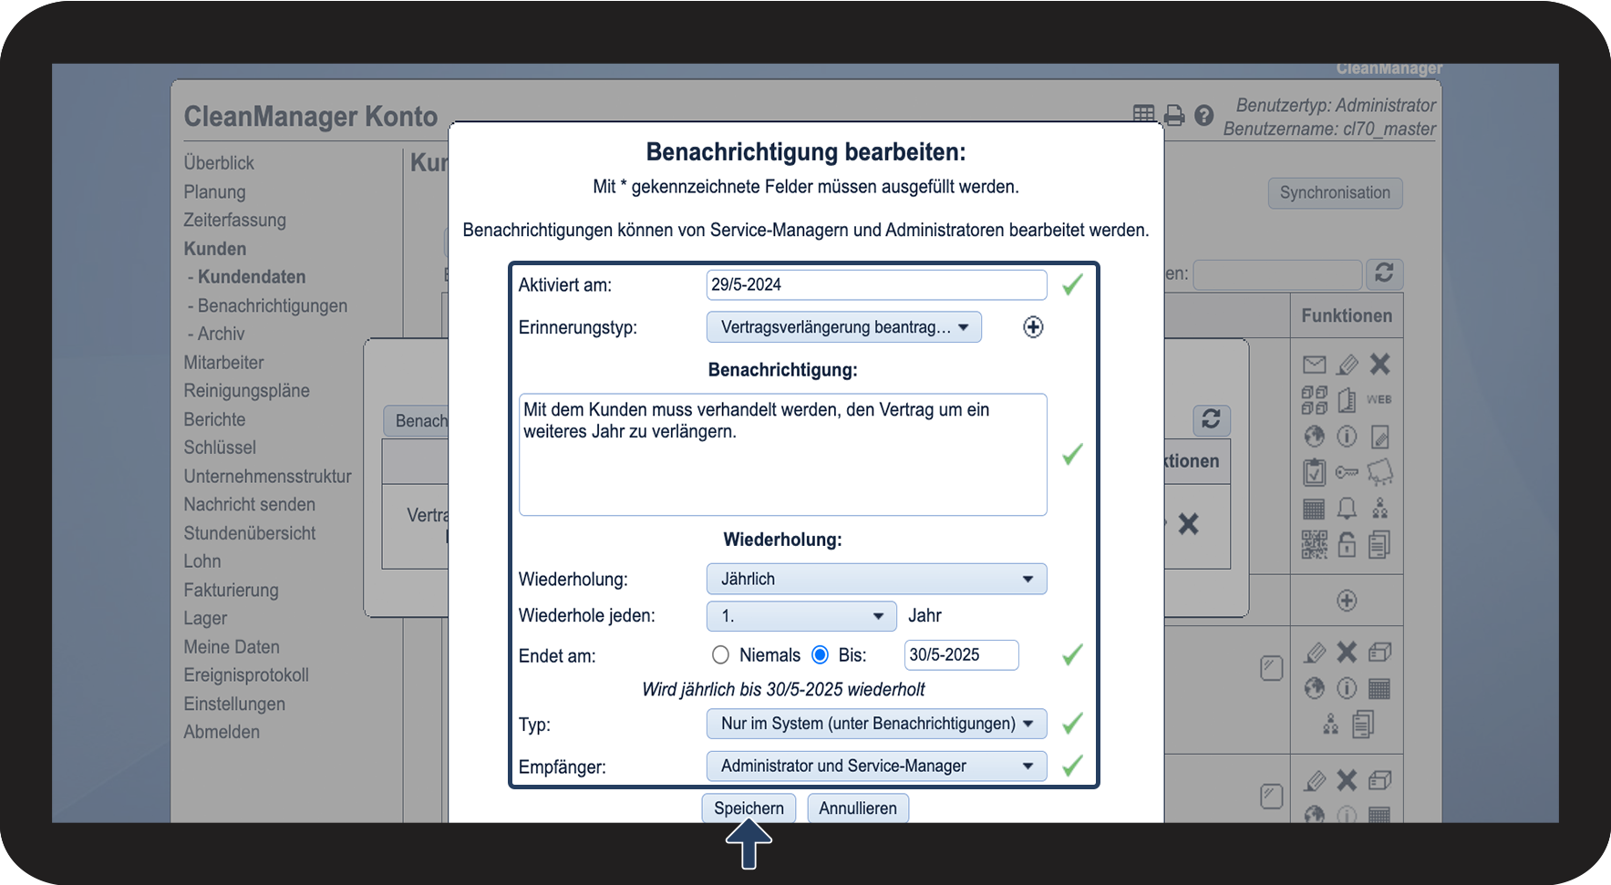Open Stundenübersicht in the sidebar
Image resolution: width=1611 pixels, height=885 pixels.
249,534
